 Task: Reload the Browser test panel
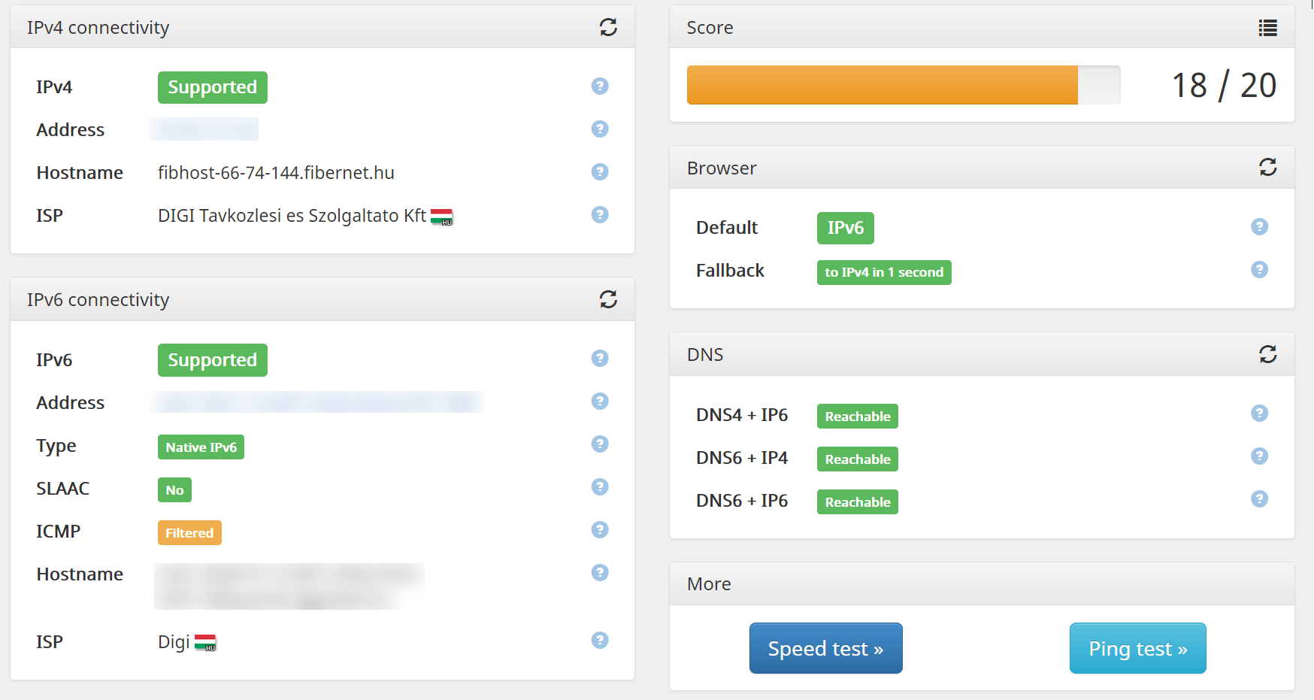pos(1267,167)
